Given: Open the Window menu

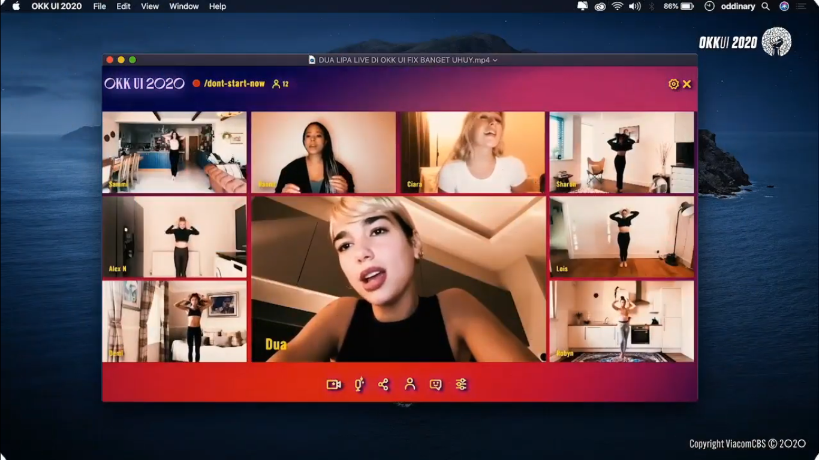Looking at the screenshot, I should 183,7.
